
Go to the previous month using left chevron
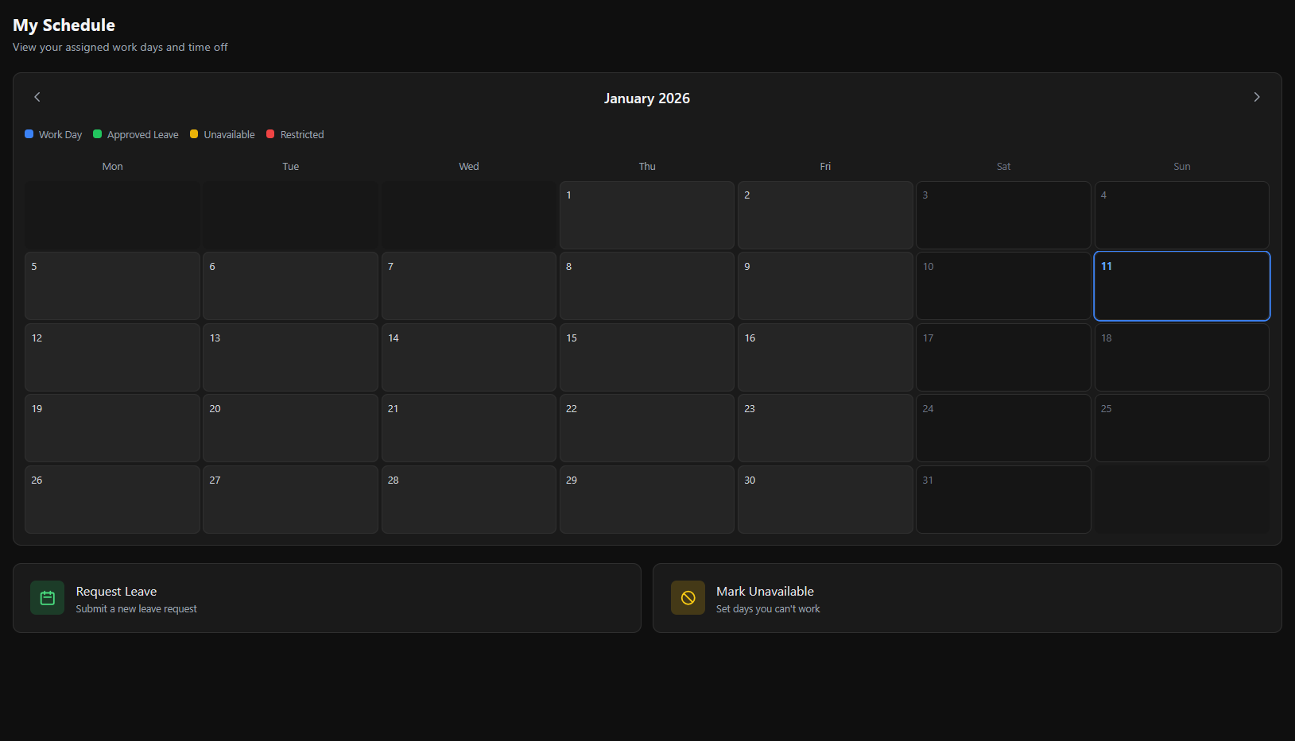[x=37, y=97]
